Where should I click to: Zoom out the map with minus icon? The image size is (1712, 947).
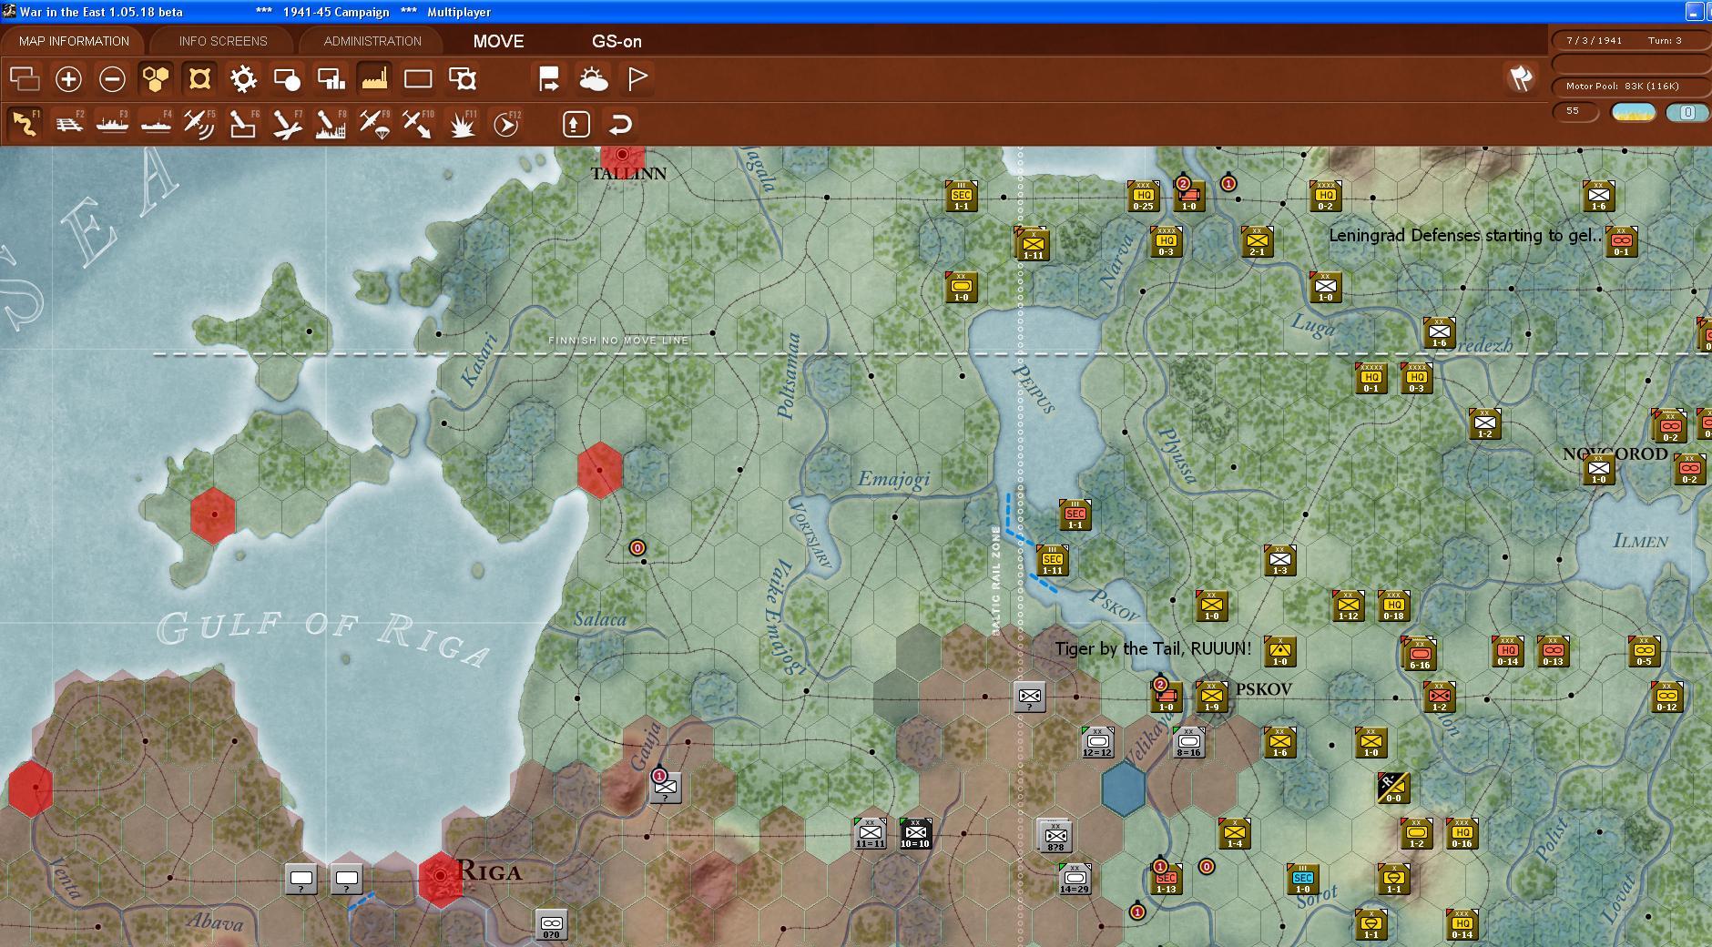click(112, 79)
